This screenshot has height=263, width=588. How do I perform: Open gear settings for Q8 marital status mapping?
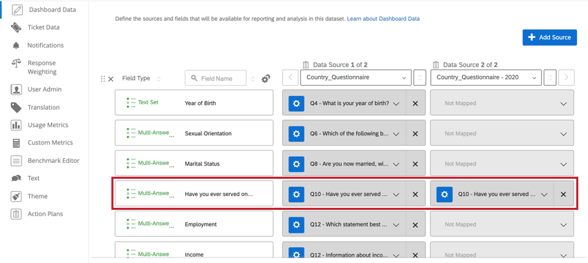tap(296, 164)
